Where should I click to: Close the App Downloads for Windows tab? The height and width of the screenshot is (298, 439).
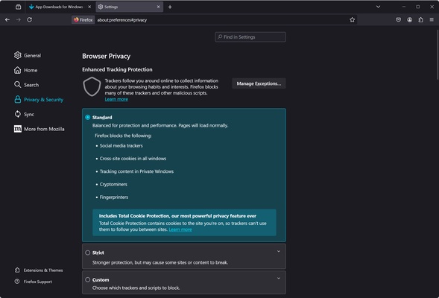(x=89, y=7)
